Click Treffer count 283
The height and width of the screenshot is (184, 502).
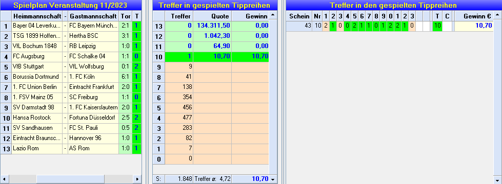pyautogui.click(x=179, y=128)
